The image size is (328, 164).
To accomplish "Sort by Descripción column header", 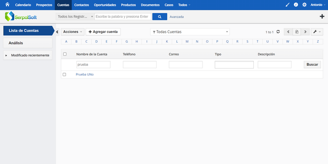I will coord(266,54).
